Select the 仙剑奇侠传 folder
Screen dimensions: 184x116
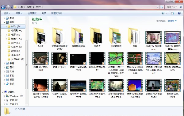coord(116,37)
